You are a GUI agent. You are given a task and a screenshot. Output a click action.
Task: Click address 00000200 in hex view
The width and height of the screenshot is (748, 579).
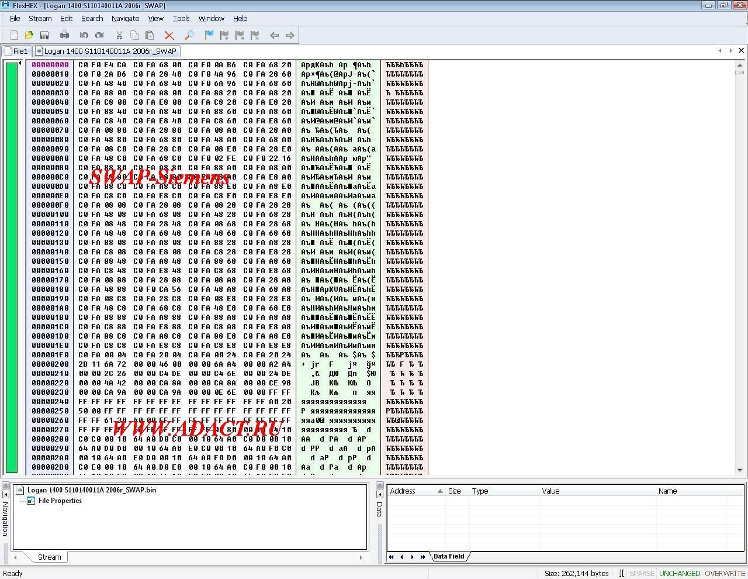(50, 364)
